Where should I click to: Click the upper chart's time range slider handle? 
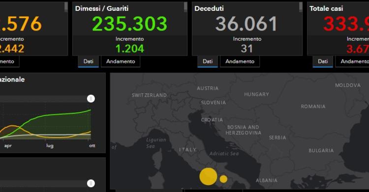(91, 99)
